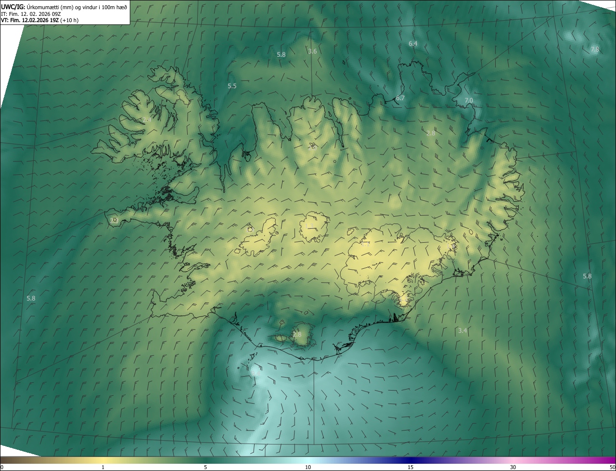
Task: Click the 0 tick on the colour scale
Action: [1, 468]
